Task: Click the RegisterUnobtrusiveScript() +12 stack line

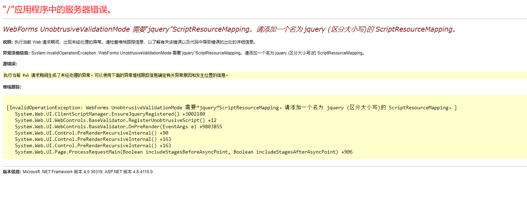Action: (115, 121)
